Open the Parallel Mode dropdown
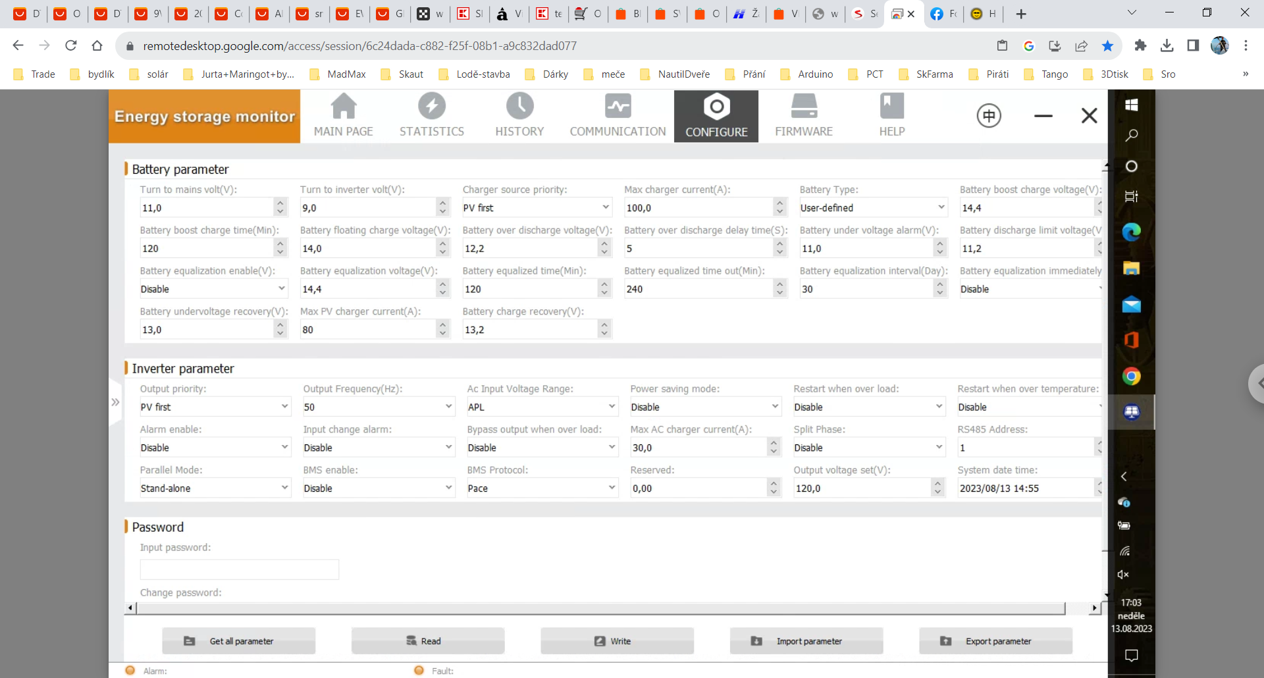1264x678 pixels. click(x=215, y=488)
